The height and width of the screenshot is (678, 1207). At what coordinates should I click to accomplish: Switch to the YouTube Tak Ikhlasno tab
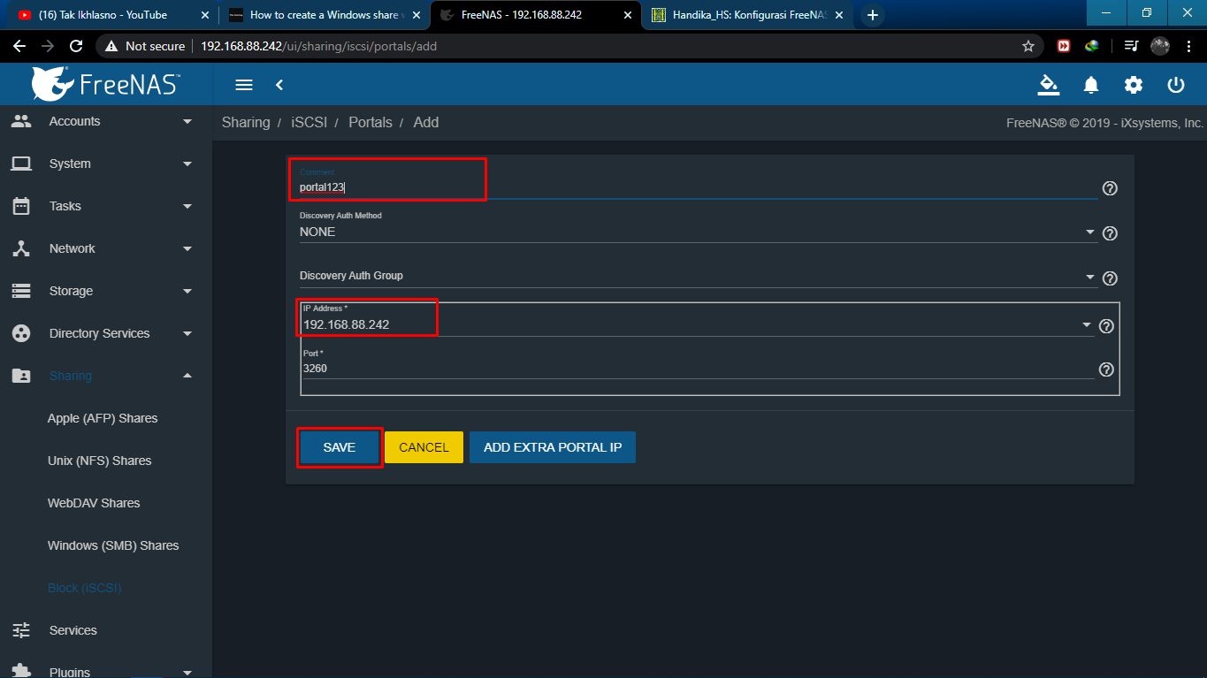click(111, 15)
